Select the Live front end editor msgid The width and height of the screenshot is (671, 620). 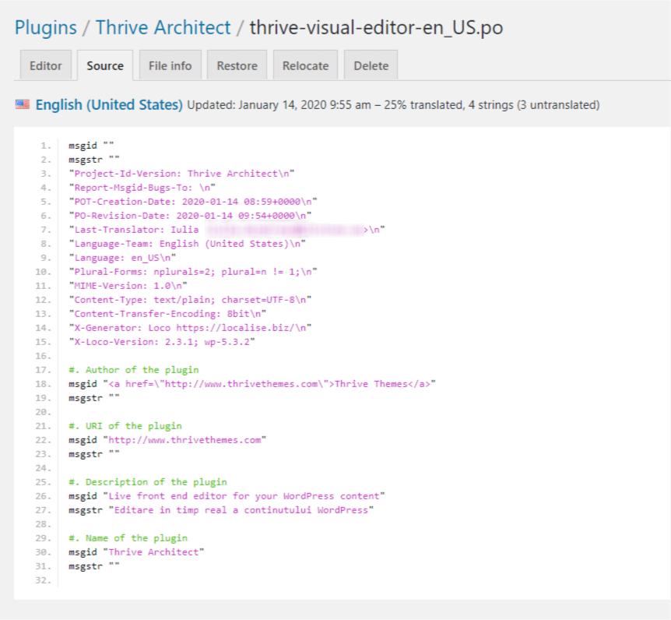[227, 496]
